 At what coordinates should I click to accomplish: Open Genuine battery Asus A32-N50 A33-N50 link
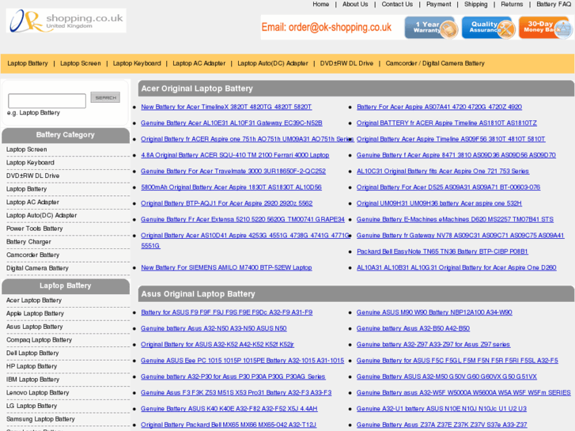click(x=214, y=329)
